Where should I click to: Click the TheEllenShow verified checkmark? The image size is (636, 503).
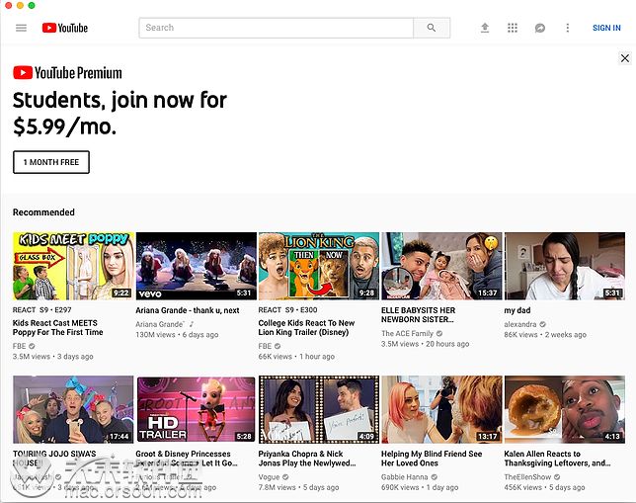557,476
